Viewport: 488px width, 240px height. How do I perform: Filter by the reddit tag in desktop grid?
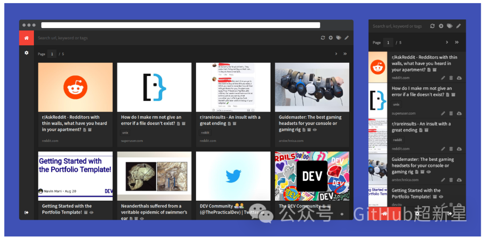(206, 132)
